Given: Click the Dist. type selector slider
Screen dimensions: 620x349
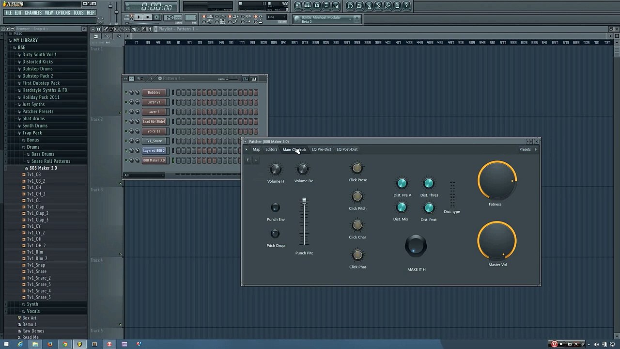Looking at the screenshot, I should click(x=452, y=195).
